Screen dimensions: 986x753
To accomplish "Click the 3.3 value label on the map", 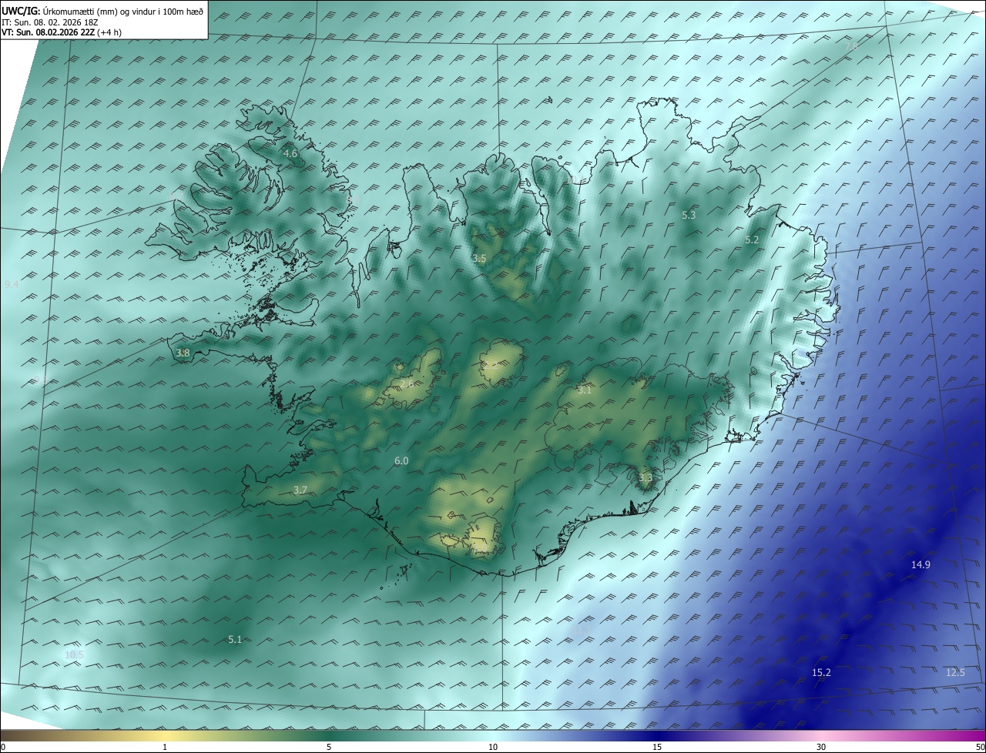I will click(646, 478).
